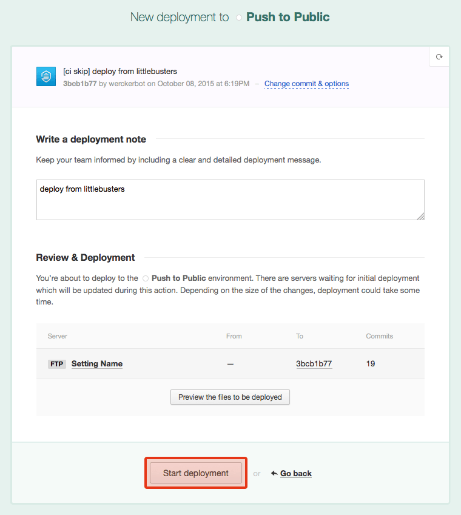Click the commit title '[ci skip] deploy from littlebusters'
This screenshot has width=461, height=515.
pos(120,72)
